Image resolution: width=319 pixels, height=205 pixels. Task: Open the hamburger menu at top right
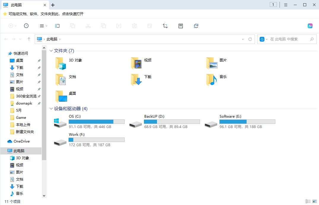click(x=286, y=5)
